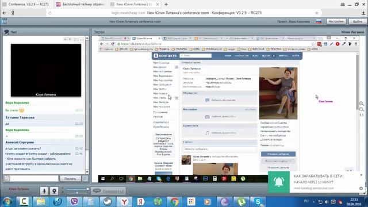The width and height of the screenshot is (368, 207).
Task: Click the Татьяна Тарасова chat name
Action: coord(20,117)
